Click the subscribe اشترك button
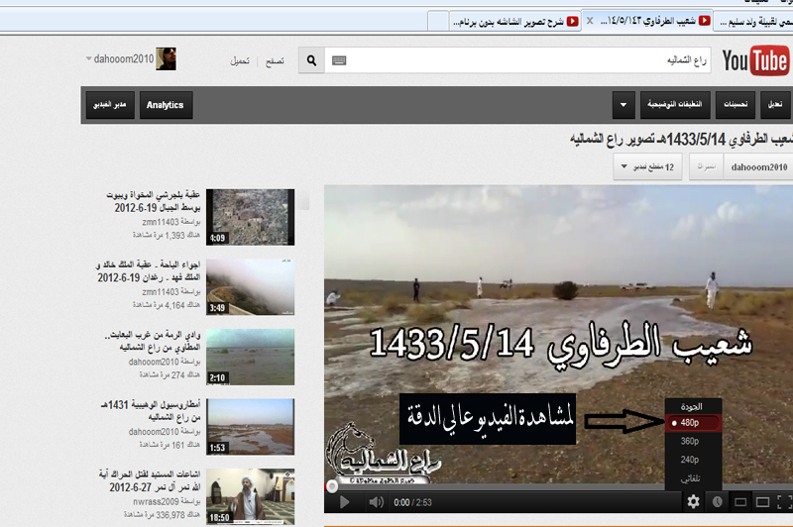793x527 pixels. click(x=707, y=166)
